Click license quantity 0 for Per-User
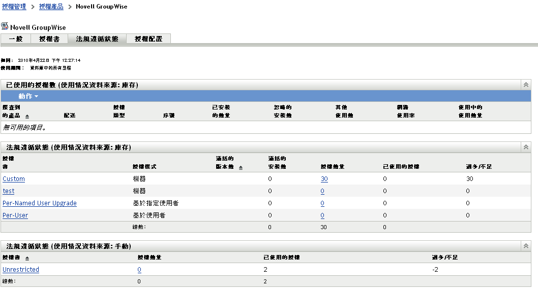 (322, 215)
